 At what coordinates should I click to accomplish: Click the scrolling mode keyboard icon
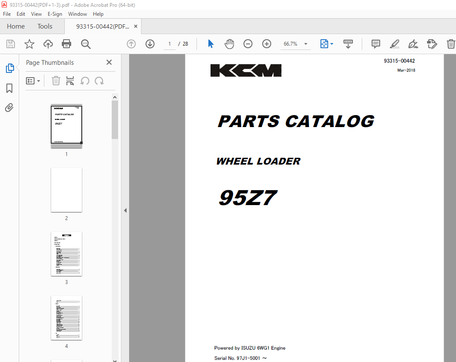[x=348, y=44]
